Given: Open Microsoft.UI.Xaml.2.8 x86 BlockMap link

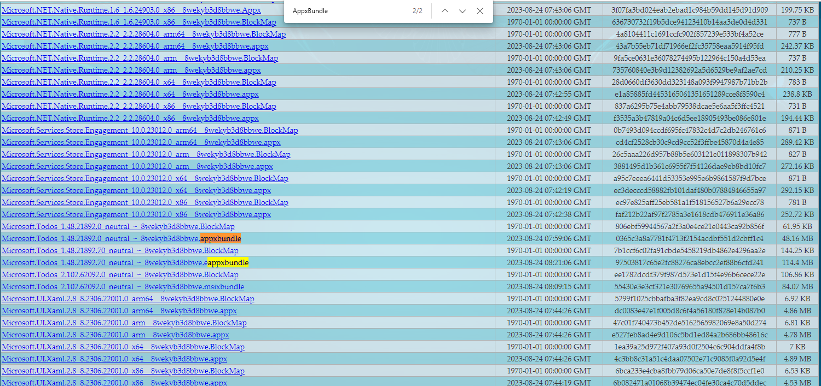Looking at the screenshot, I should (123, 371).
